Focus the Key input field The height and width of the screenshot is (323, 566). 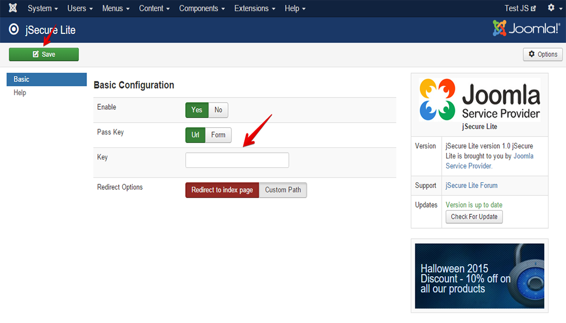tap(237, 160)
